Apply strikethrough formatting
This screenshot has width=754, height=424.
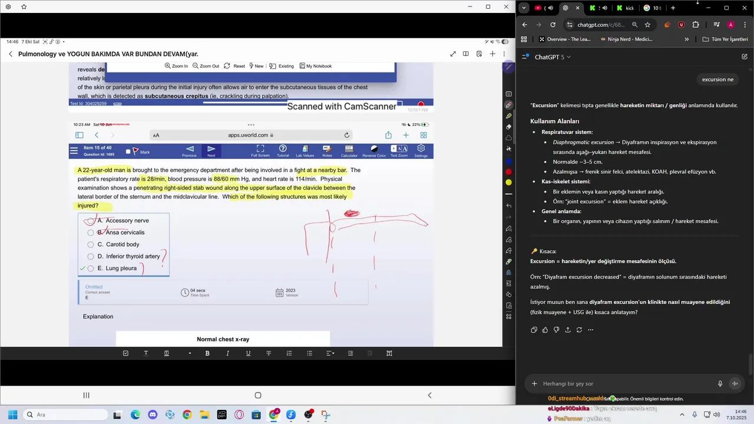tap(269, 353)
